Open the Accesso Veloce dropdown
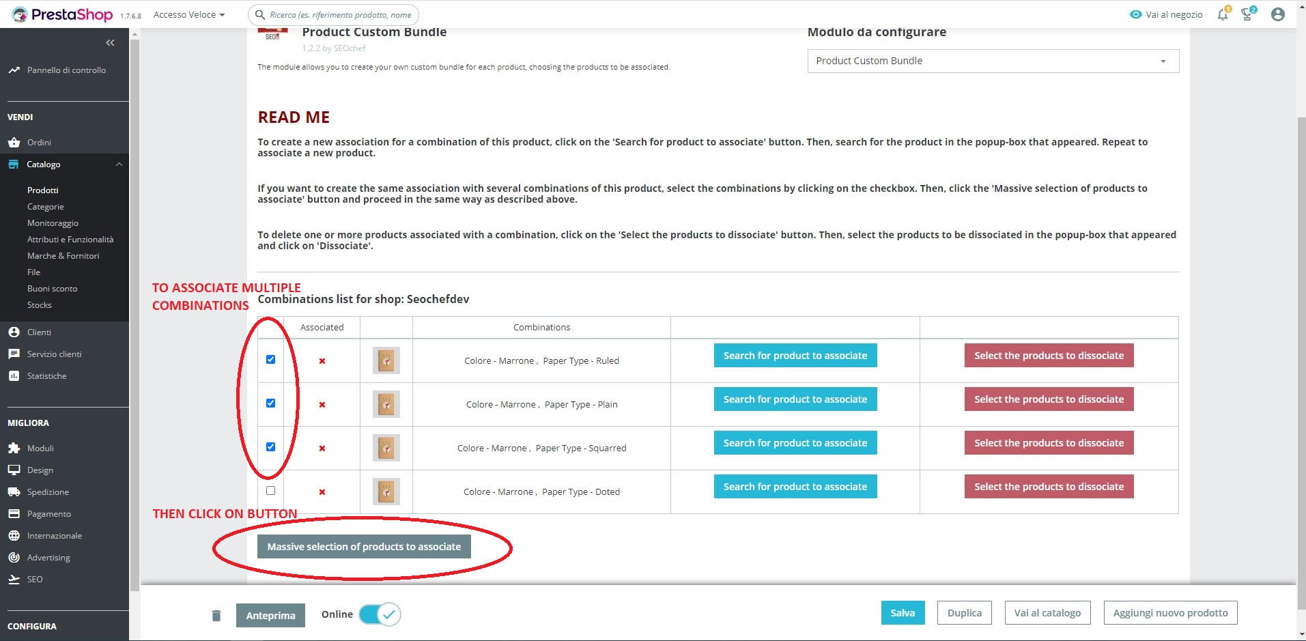This screenshot has width=1306, height=641. click(x=189, y=14)
